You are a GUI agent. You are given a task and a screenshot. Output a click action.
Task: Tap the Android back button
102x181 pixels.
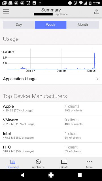22,175
